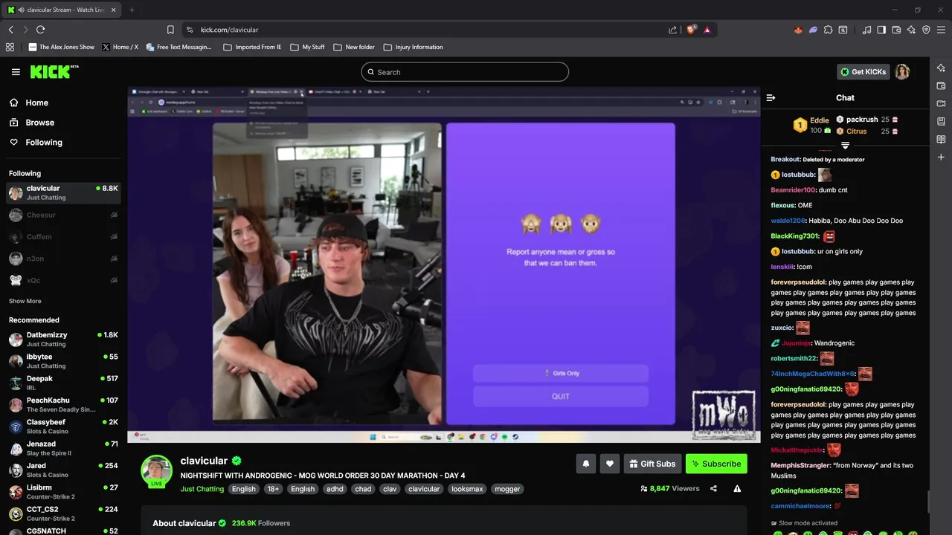
Task: Reload the page
Action: click(x=40, y=30)
